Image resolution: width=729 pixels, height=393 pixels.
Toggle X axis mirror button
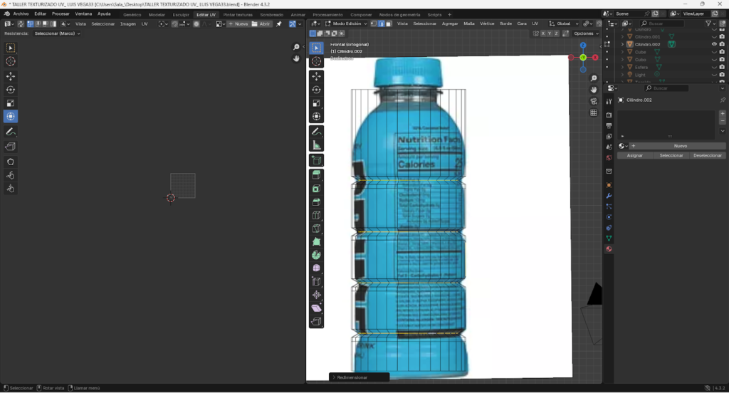(542, 33)
